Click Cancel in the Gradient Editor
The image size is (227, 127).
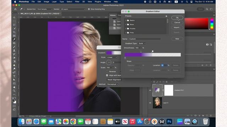coord(177,23)
